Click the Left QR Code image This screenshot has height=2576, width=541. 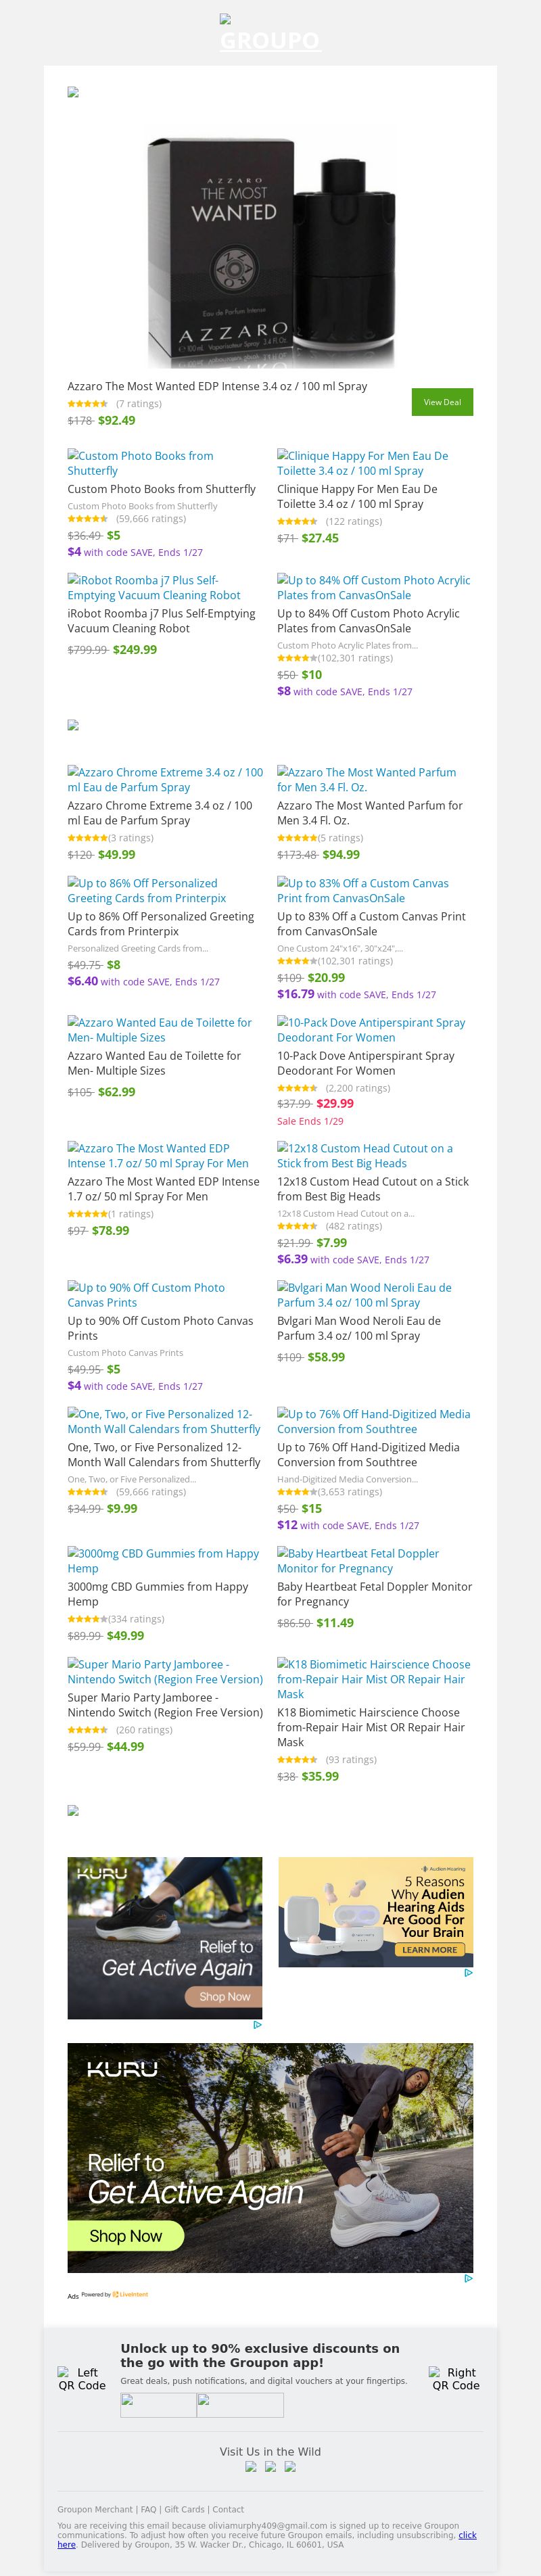click(x=81, y=2379)
